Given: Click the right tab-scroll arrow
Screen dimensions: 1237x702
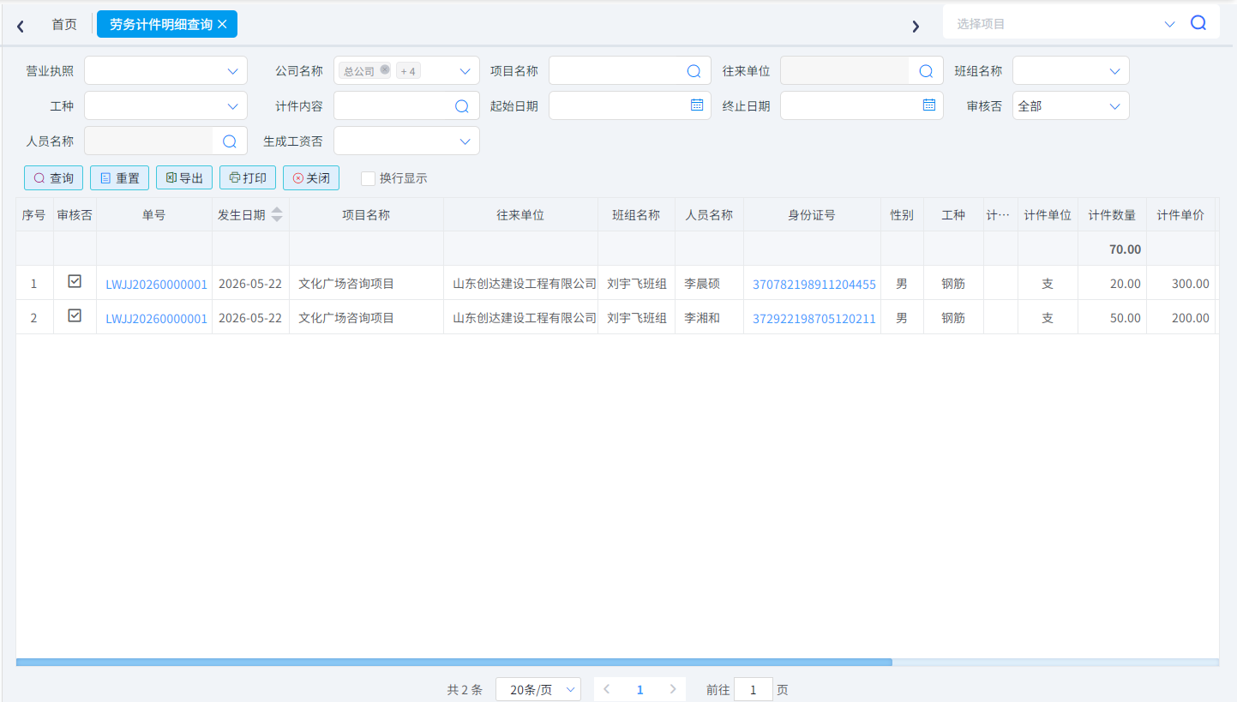Looking at the screenshot, I should (916, 26).
